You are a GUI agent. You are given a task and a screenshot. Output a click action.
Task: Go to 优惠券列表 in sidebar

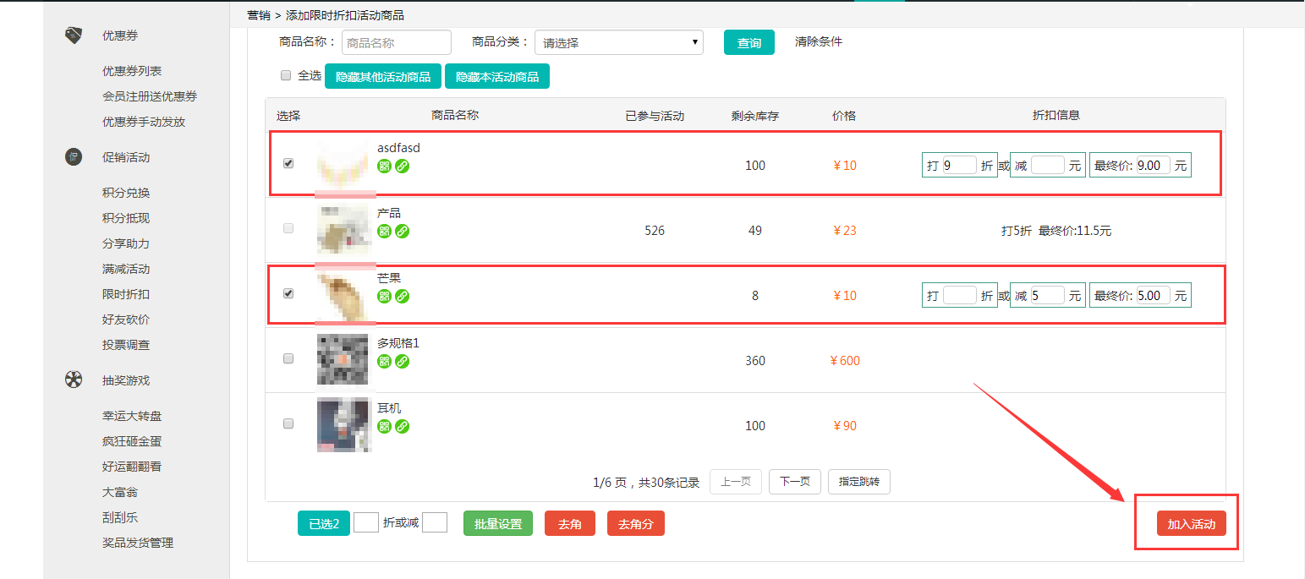coord(132,71)
